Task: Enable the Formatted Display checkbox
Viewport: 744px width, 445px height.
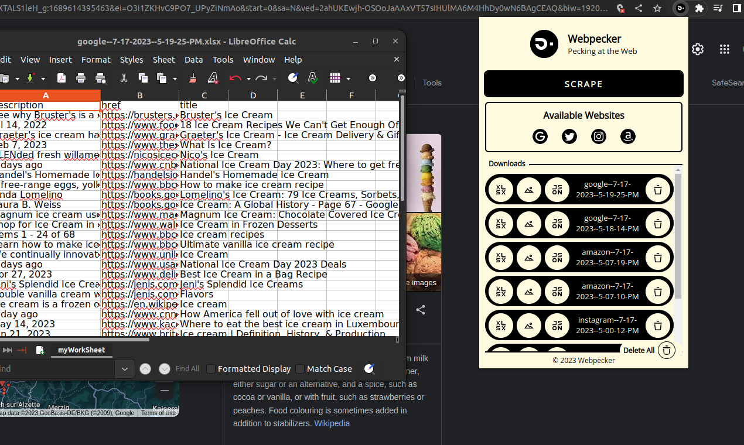Action: (211, 369)
